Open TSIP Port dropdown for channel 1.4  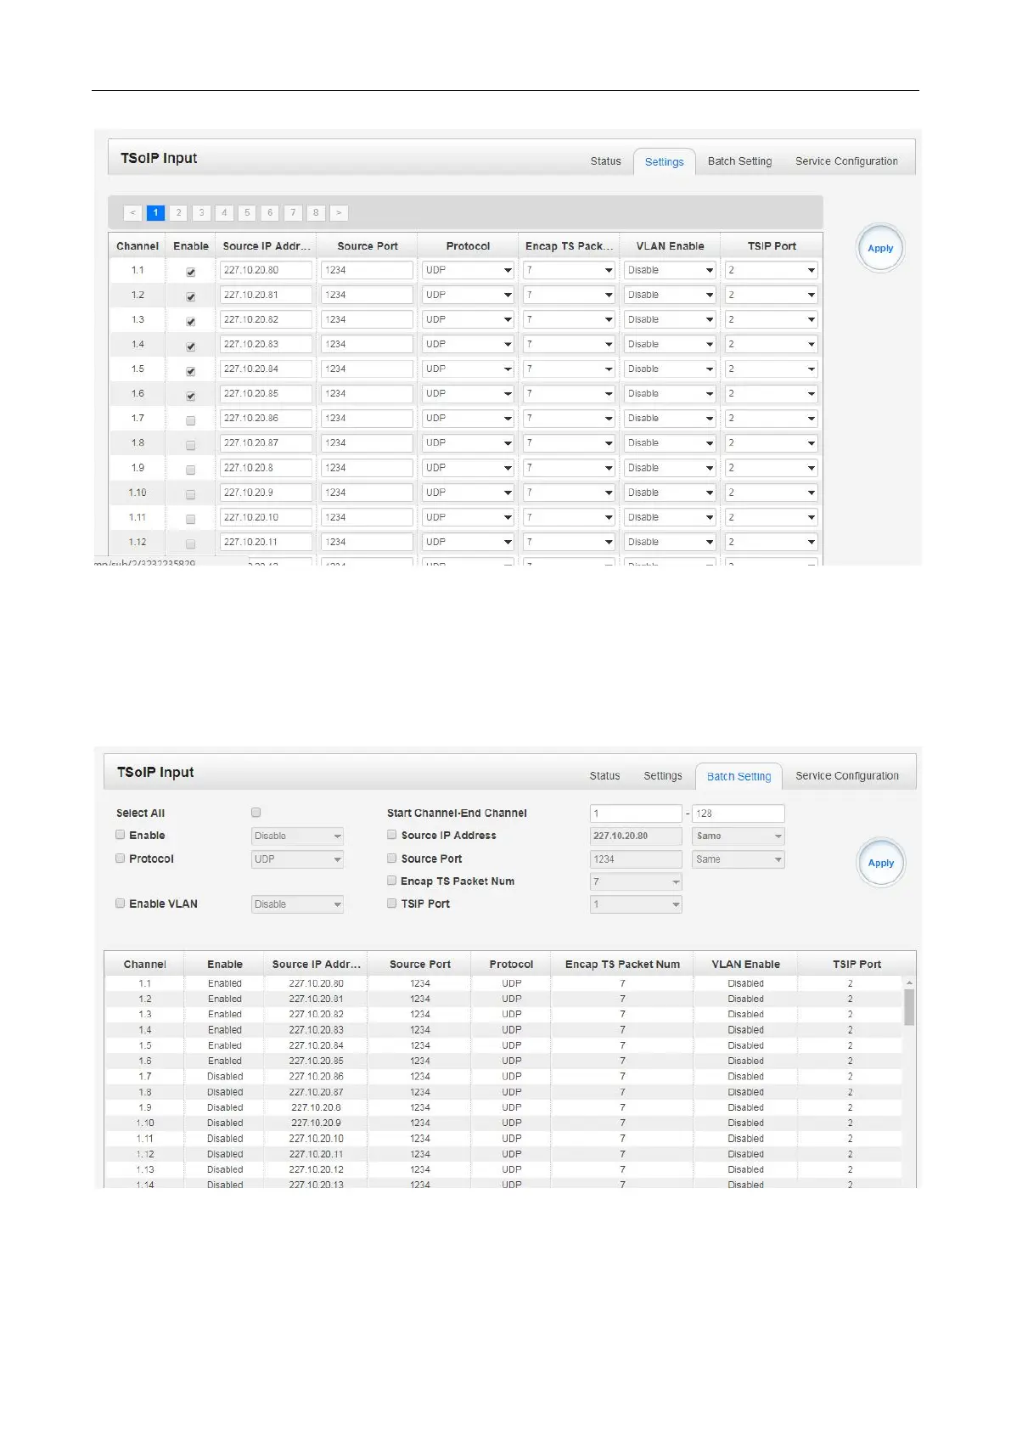pyautogui.click(x=771, y=344)
